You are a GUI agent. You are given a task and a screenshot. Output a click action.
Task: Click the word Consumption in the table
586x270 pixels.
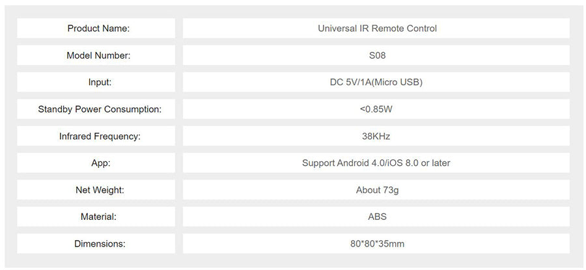[x=133, y=109]
